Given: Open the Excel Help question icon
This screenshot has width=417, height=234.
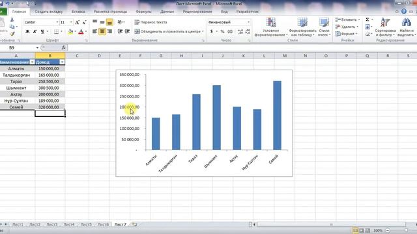Looking at the screenshot, I should [404, 12].
